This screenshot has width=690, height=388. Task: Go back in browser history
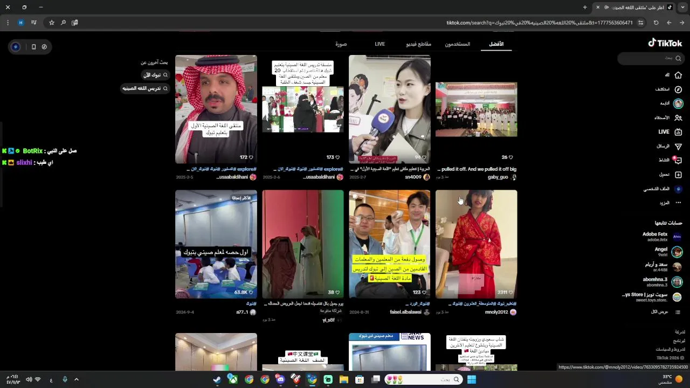[682, 23]
